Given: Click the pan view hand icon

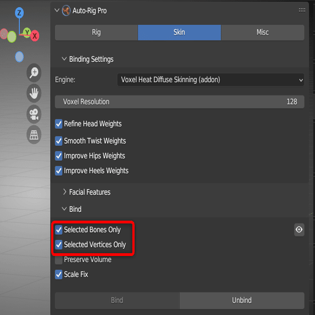Looking at the screenshot, I should point(34,93).
